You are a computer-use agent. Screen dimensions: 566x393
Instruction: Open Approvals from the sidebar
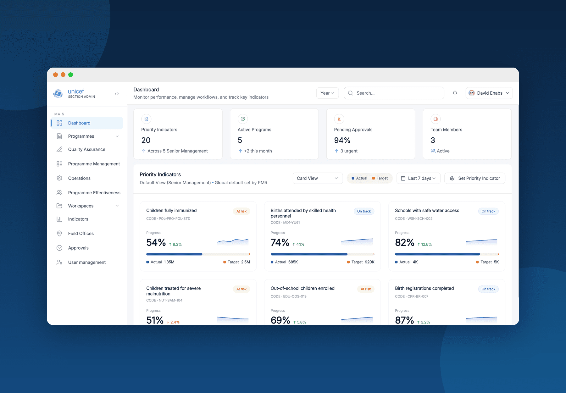(x=87, y=248)
